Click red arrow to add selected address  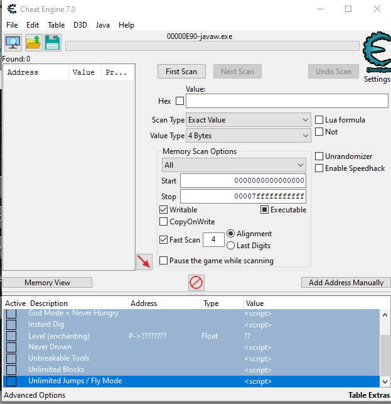pos(144,262)
